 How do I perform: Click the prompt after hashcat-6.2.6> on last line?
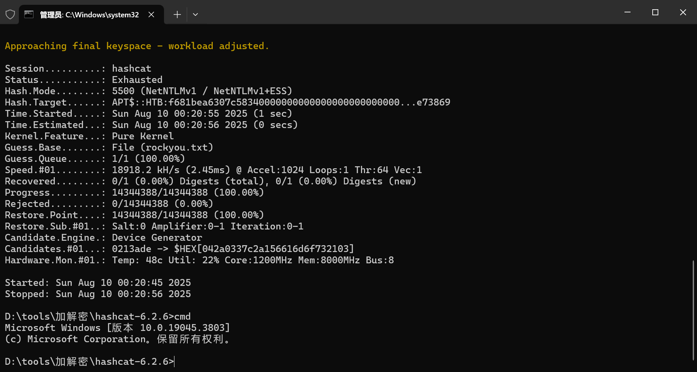175,362
